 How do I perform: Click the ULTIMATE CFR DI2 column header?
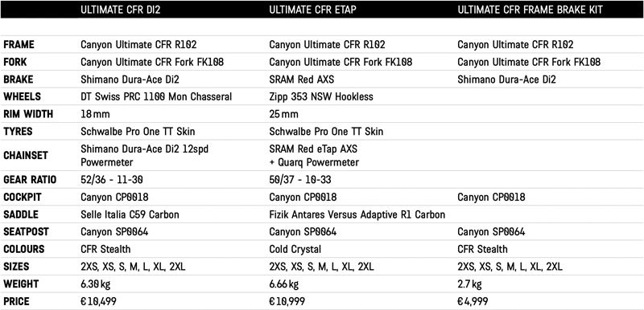[x=120, y=10]
